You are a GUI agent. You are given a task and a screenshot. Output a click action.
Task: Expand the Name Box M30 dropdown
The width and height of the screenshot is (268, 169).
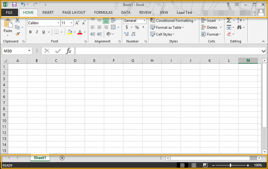[x=29, y=51]
